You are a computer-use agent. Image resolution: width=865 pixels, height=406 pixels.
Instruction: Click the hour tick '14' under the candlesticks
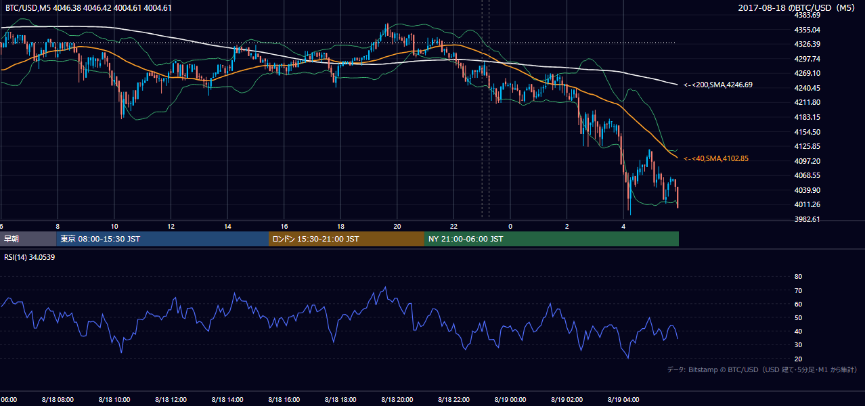[227, 227]
